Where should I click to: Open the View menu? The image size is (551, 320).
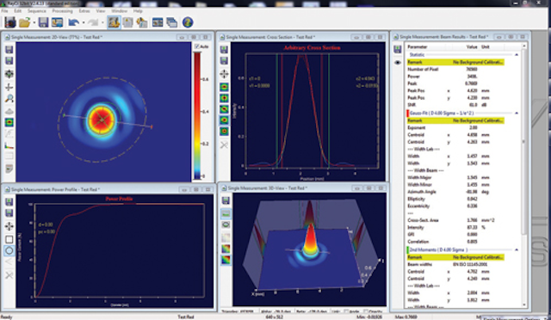[101, 11]
